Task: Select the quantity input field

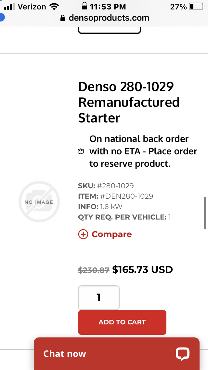Action: (x=99, y=298)
